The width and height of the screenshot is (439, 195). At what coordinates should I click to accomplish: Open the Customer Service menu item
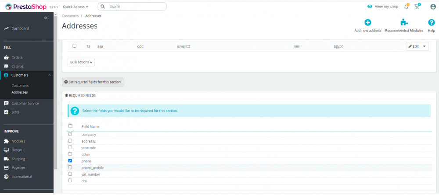[25, 103]
